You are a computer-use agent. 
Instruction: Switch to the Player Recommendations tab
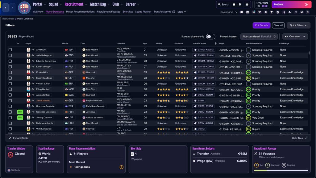(80, 12)
